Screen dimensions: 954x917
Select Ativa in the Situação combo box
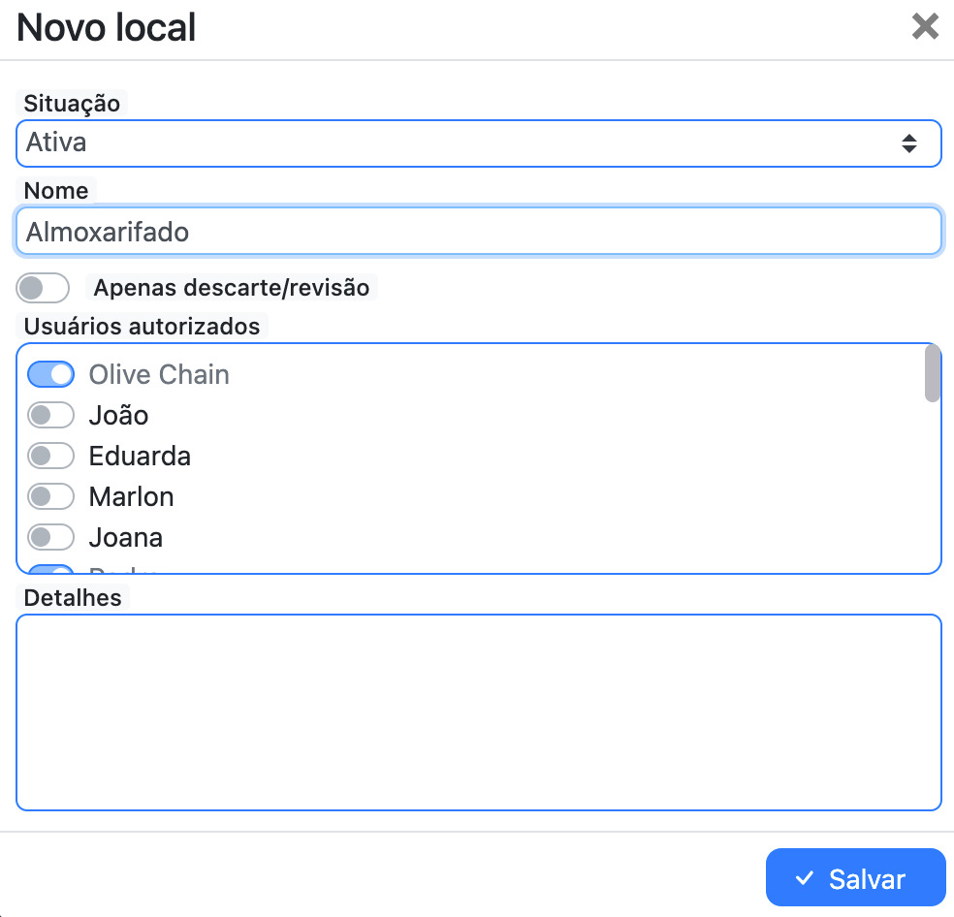[x=479, y=142]
